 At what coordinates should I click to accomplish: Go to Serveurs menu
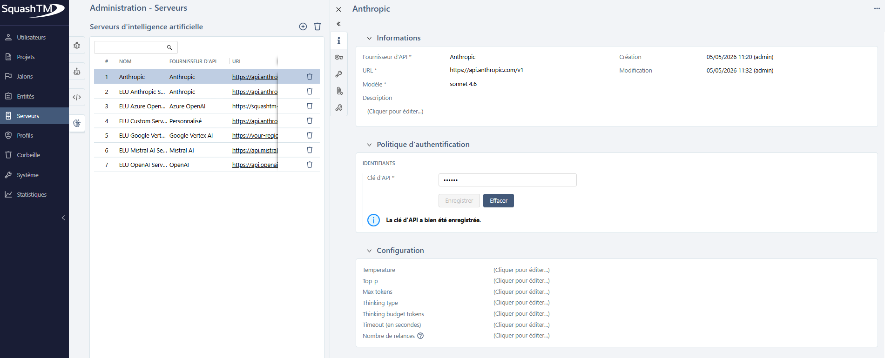(34, 116)
